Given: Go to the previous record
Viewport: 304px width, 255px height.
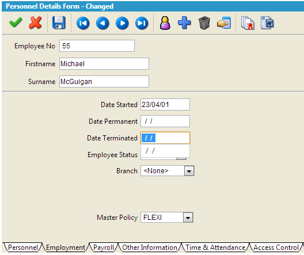Looking at the screenshot, I should (102, 23).
